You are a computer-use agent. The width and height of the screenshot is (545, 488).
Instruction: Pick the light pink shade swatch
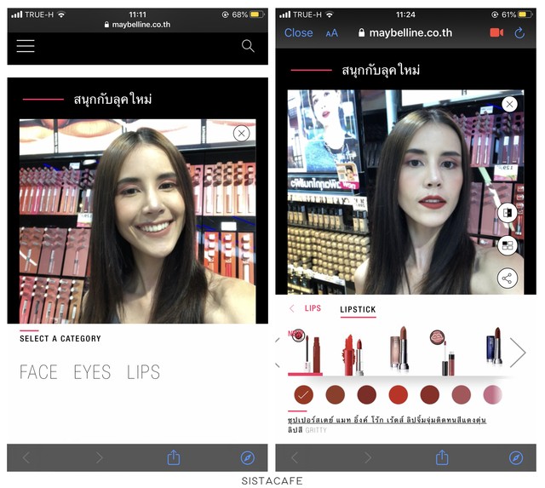492,395
